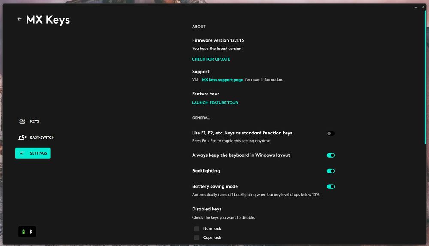Go back using the arrow beside MX Keys

click(19, 19)
